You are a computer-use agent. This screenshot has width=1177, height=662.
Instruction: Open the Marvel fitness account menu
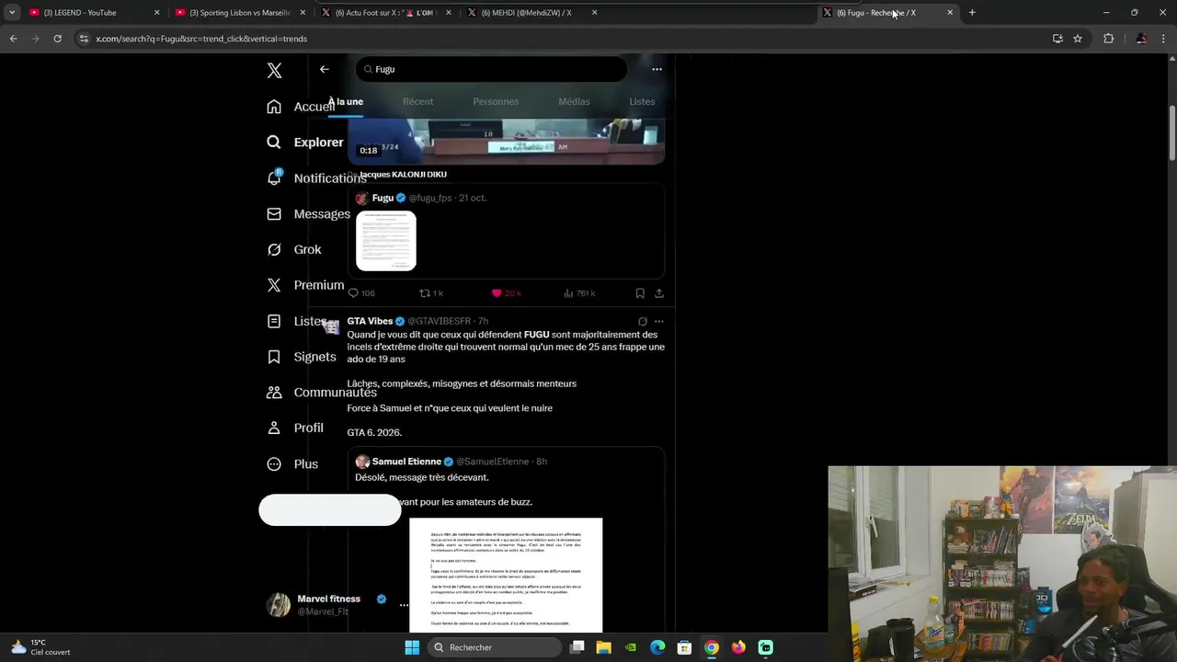pos(404,605)
